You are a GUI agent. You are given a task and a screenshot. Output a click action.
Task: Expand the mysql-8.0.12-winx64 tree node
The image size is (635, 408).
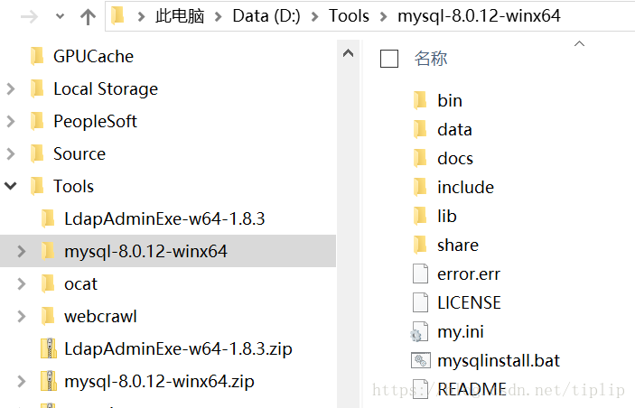[22, 252]
